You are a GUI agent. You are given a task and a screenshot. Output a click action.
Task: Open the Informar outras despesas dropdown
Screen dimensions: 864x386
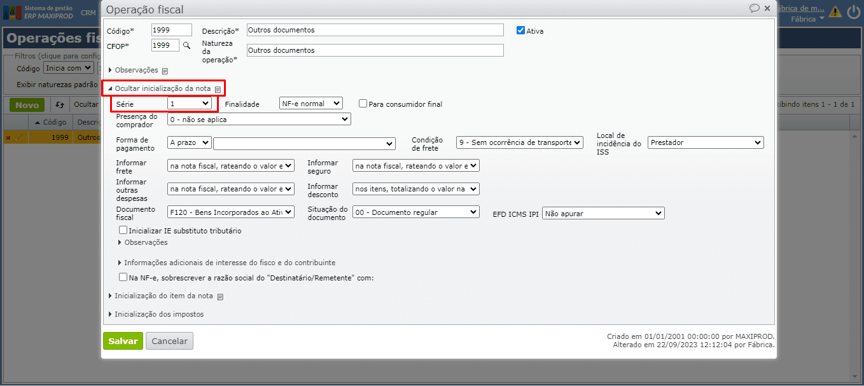click(231, 189)
